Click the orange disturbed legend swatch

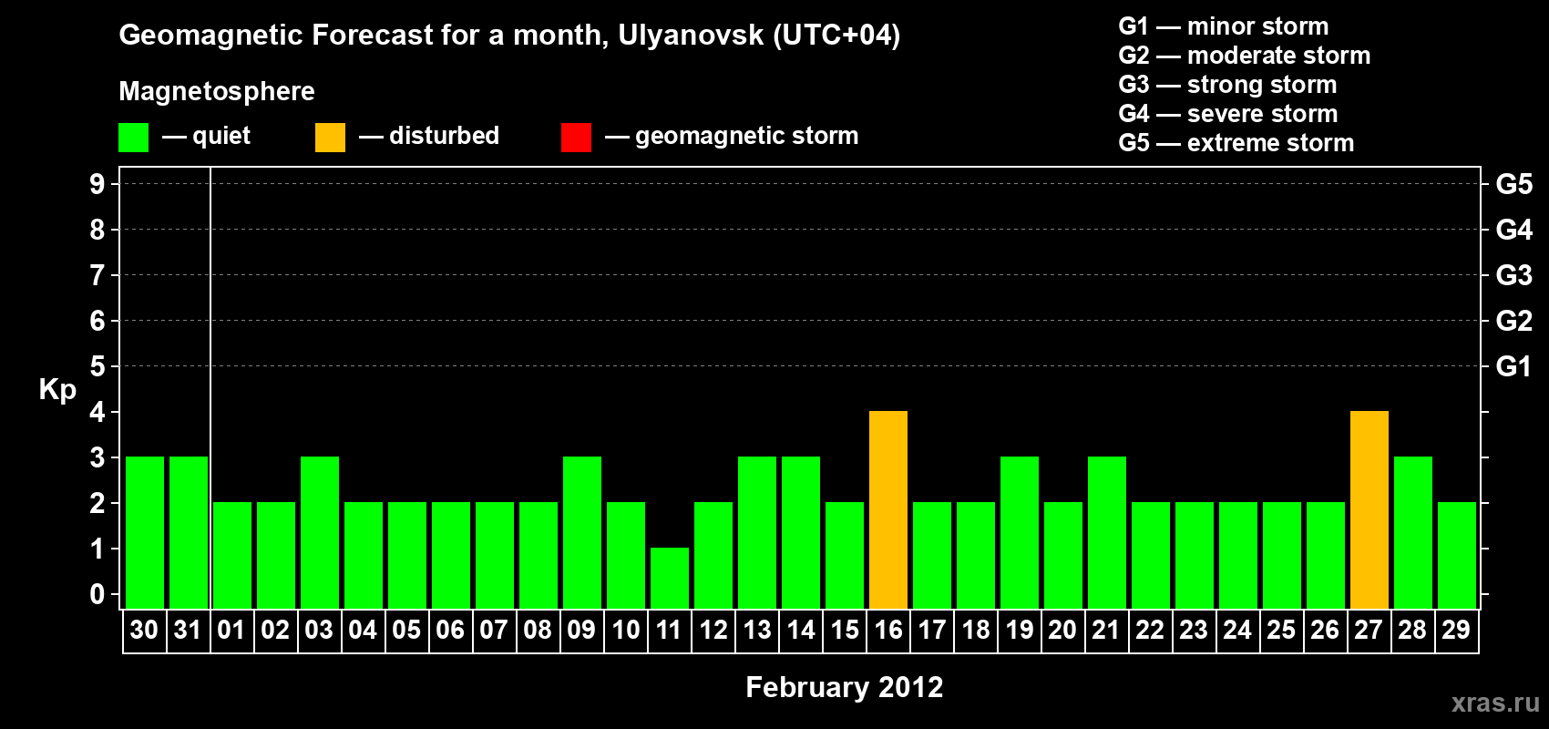tap(330, 138)
